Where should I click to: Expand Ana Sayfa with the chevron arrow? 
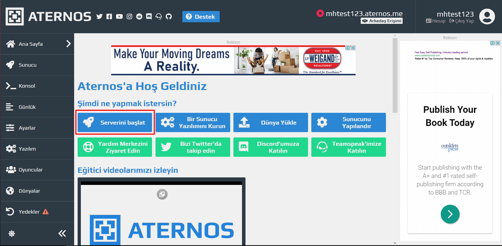point(68,44)
